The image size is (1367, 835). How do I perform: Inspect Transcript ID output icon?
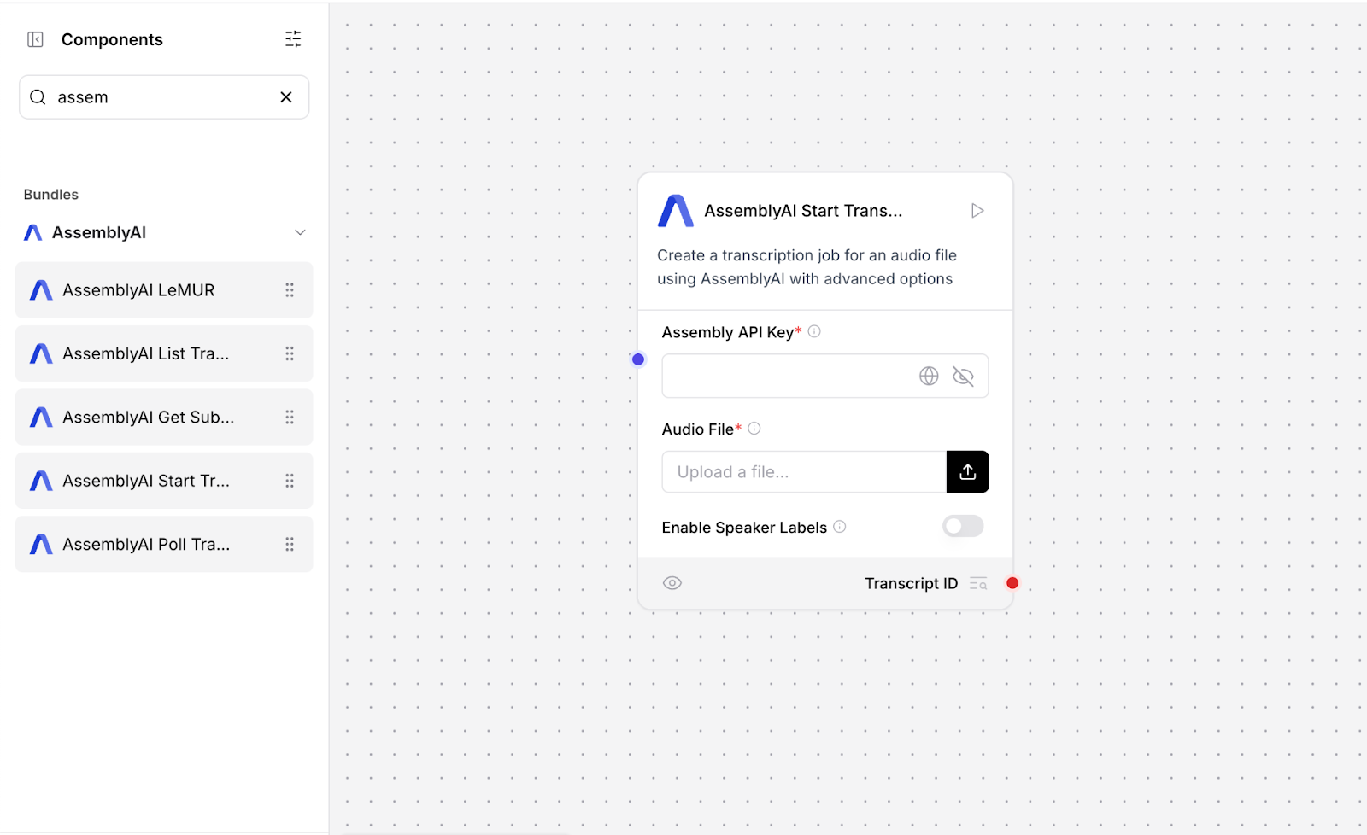(978, 584)
